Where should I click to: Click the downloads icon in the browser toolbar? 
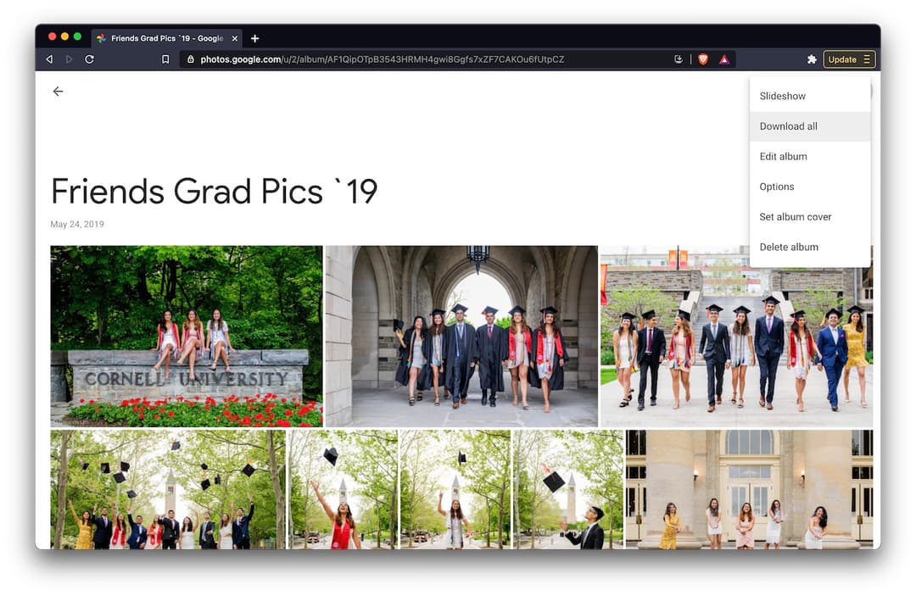(679, 59)
